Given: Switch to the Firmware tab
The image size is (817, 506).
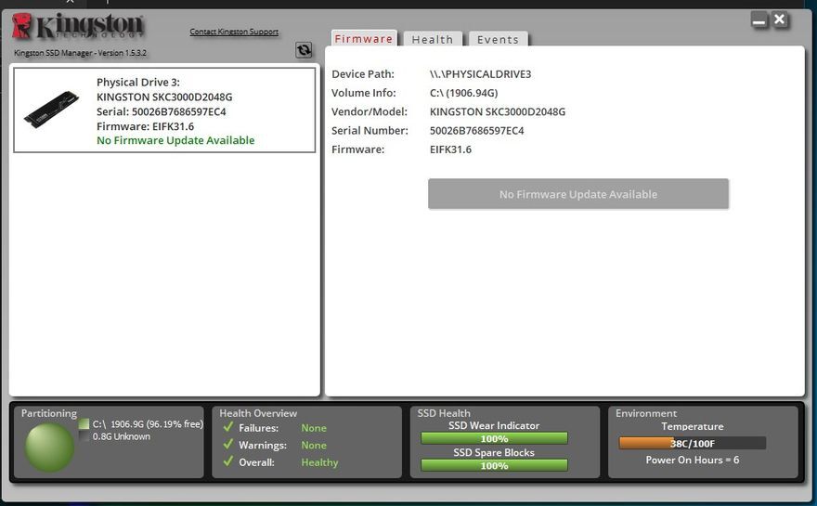Looking at the screenshot, I should [x=364, y=39].
